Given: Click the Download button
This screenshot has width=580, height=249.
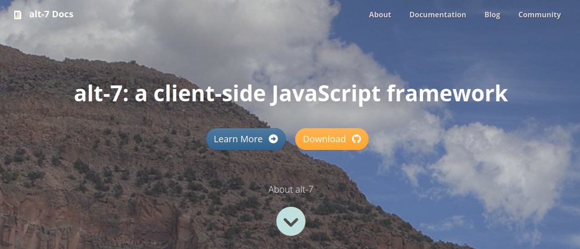Looking at the screenshot, I should click(332, 139).
